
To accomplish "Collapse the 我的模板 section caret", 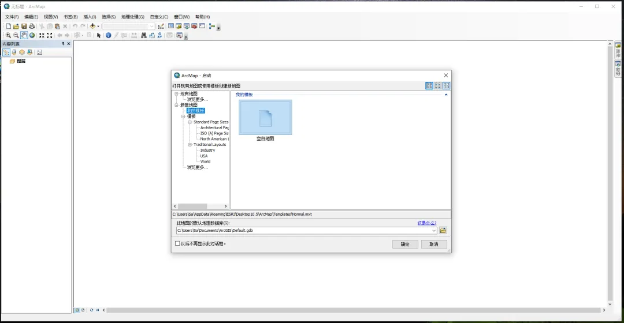I will click(x=445, y=95).
